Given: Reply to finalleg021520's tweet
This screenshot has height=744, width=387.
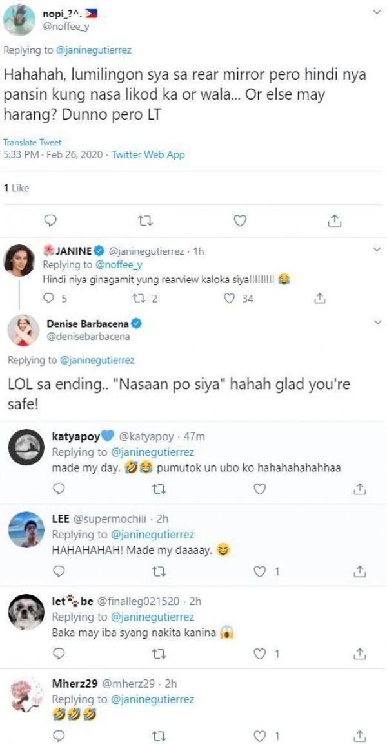Looking at the screenshot, I should 58,654.
